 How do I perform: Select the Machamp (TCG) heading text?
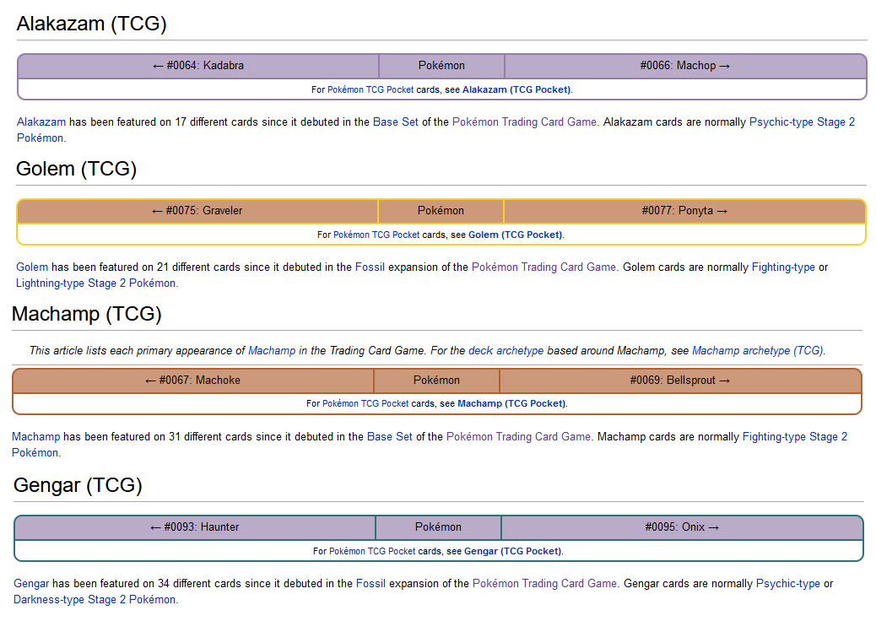click(87, 315)
